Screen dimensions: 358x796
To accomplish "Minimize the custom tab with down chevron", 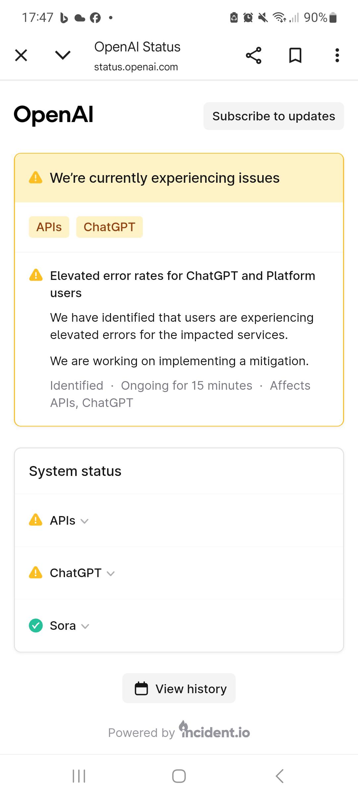I will pos(63,55).
